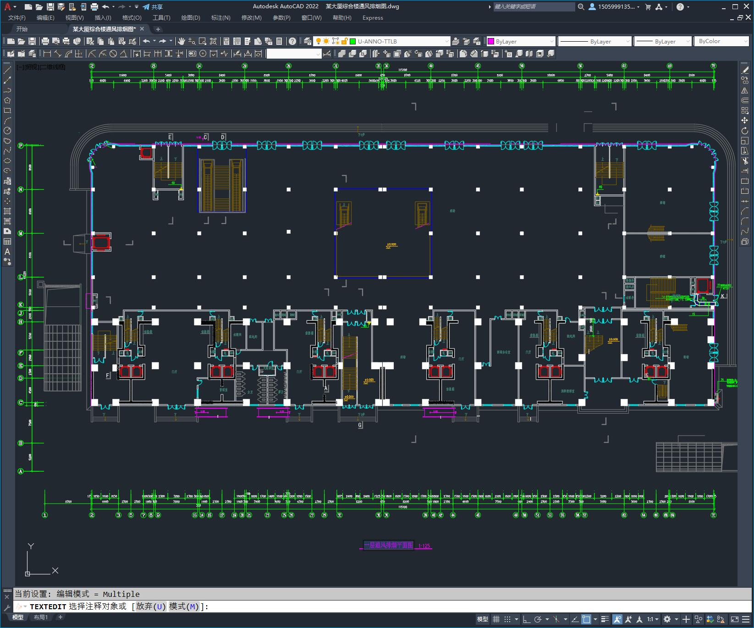Select the Circle draw tool
Viewport: 754px width, 628px height.
pos(7,131)
